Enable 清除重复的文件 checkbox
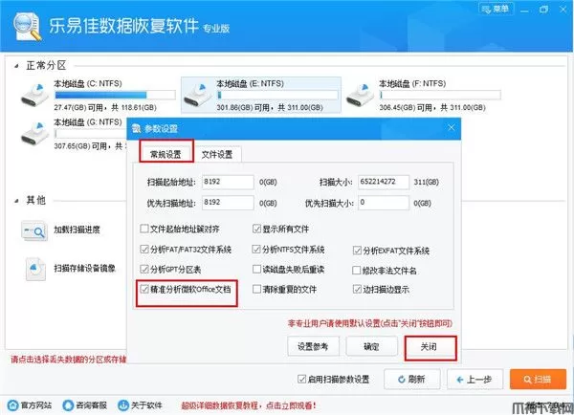This screenshot has width=574, height=415. [x=256, y=290]
